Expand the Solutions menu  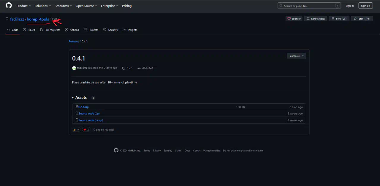click(x=43, y=6)
